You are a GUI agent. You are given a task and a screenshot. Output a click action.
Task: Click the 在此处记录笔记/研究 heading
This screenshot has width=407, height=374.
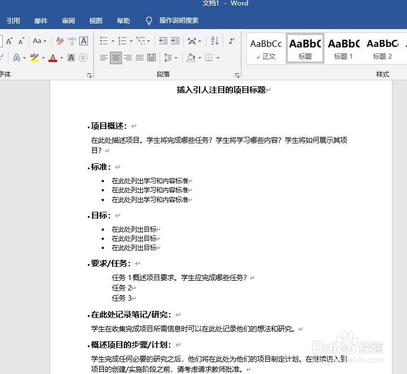(x=131, y=315)
